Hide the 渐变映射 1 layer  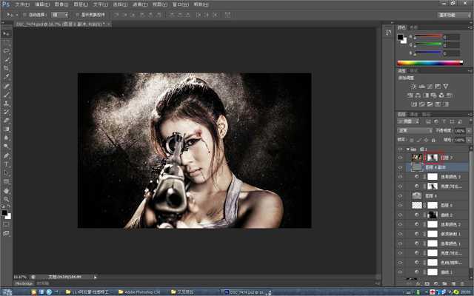(400, 234)
